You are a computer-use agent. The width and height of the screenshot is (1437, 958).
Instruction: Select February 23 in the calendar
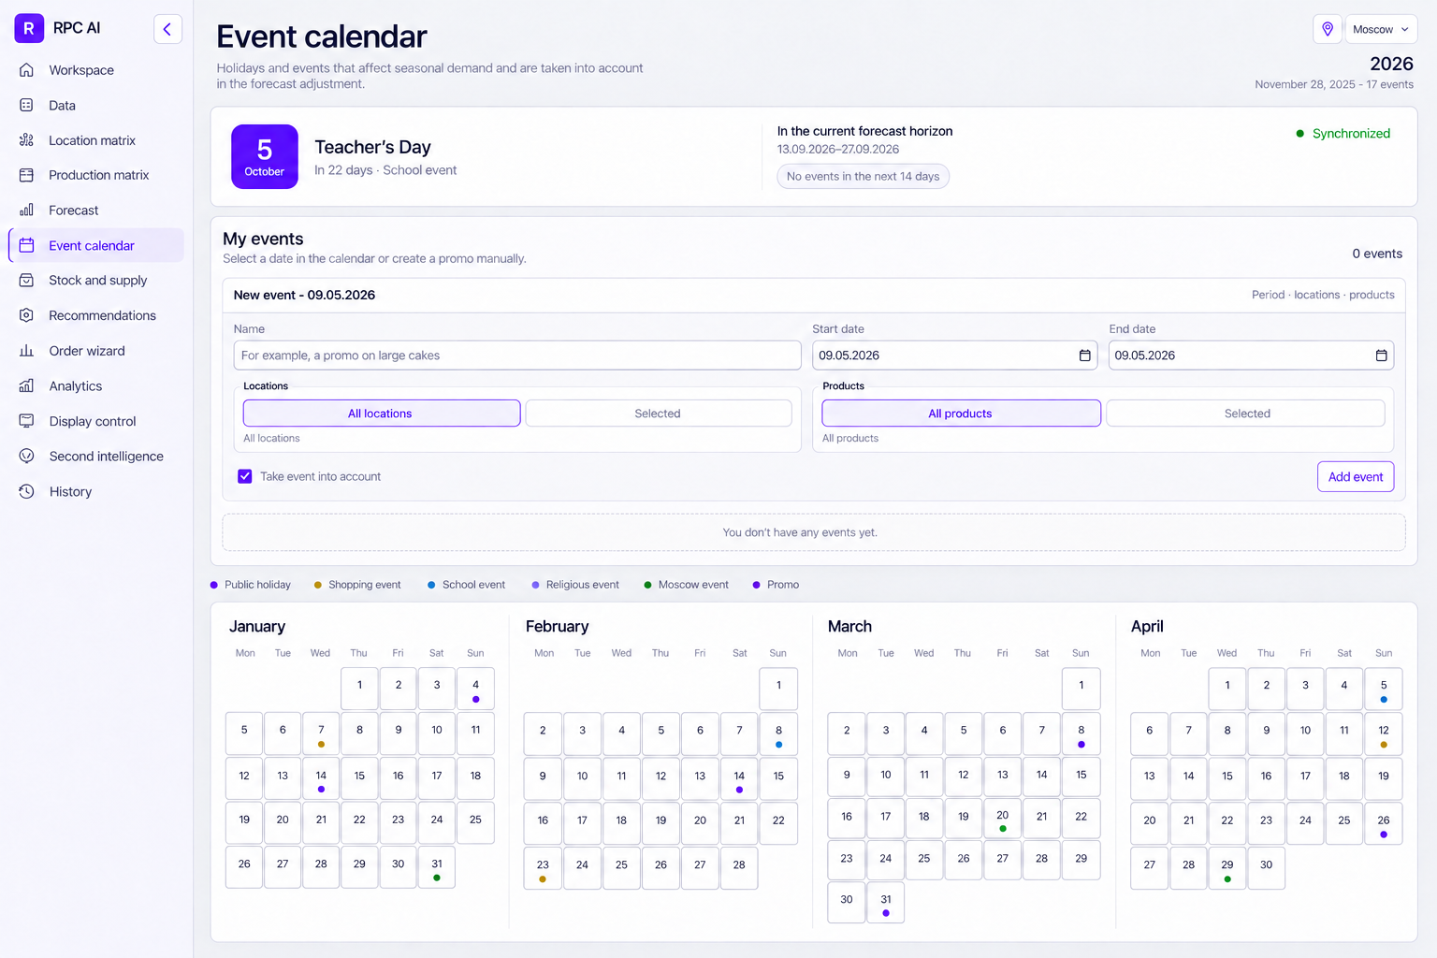click(543, 867)
